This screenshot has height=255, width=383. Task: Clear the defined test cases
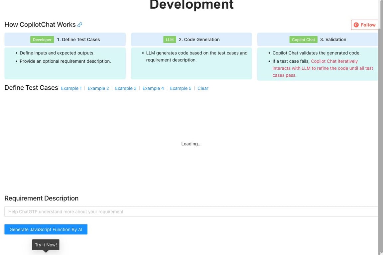203,88
